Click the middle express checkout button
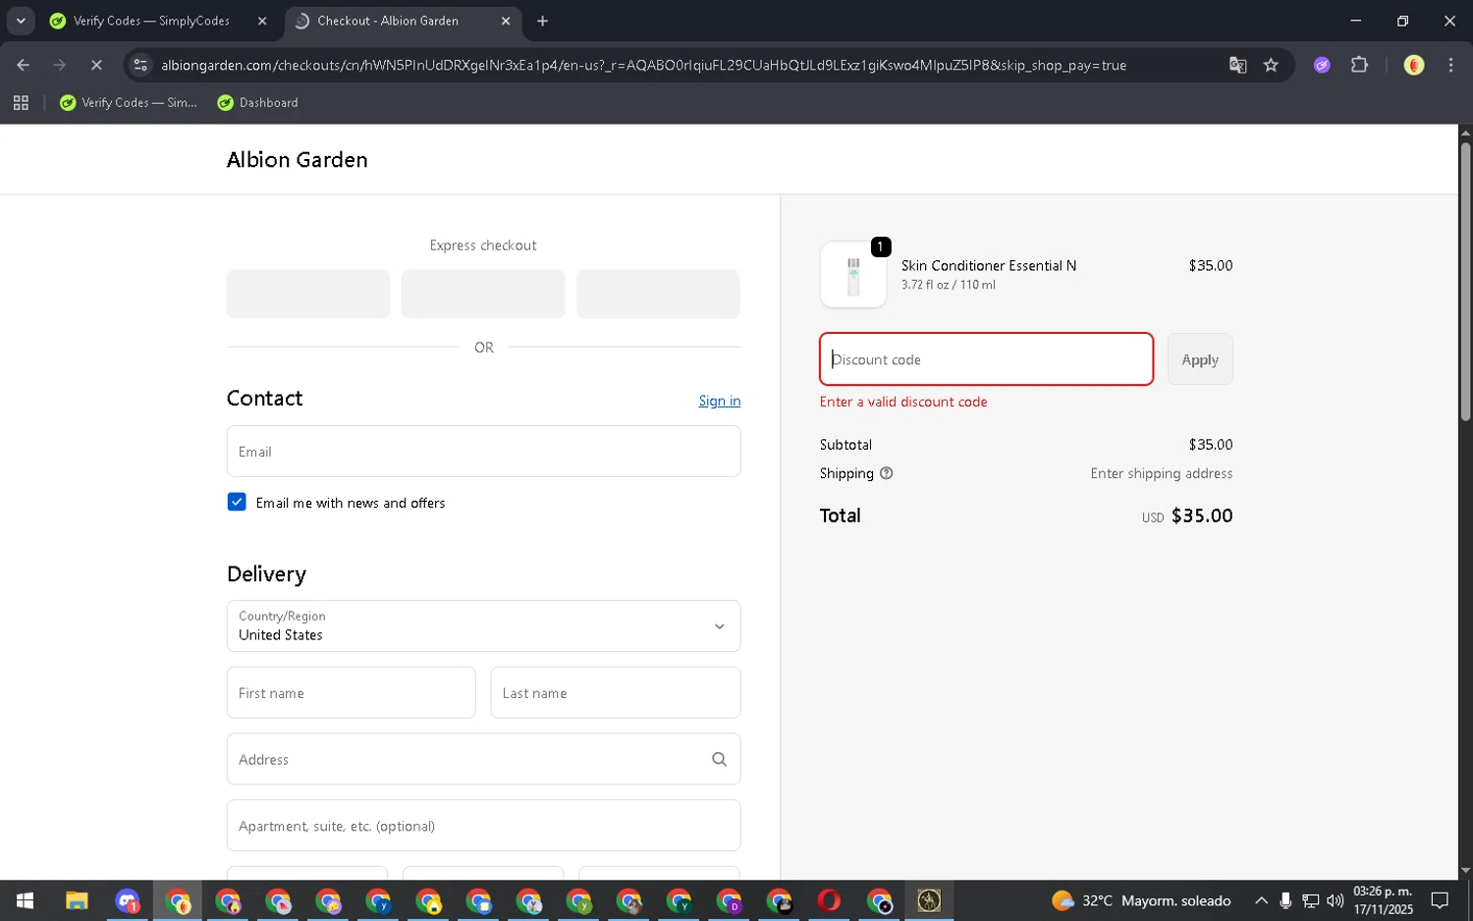 pos(483,294)
